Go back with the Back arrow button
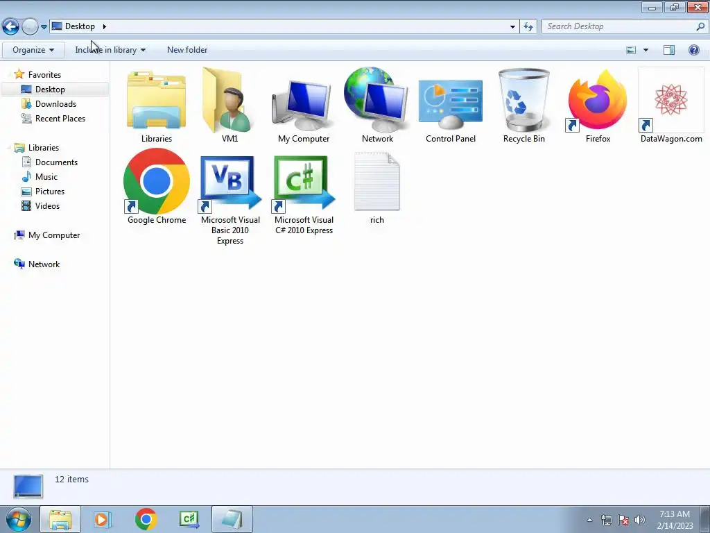This screenshot has width=710, height=533. (x=11, y=27)
